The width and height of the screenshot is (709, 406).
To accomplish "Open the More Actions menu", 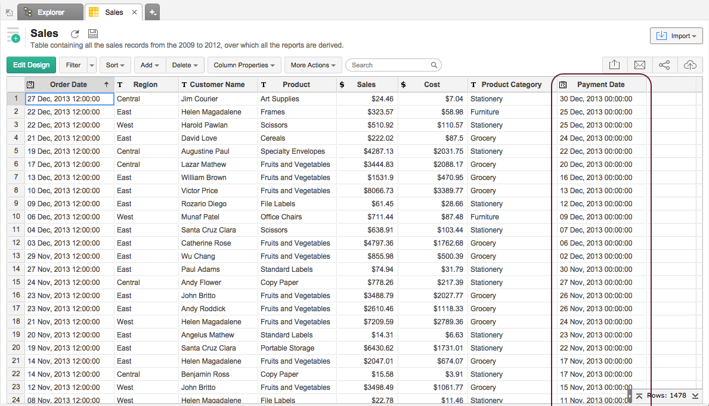I will 313,65.
